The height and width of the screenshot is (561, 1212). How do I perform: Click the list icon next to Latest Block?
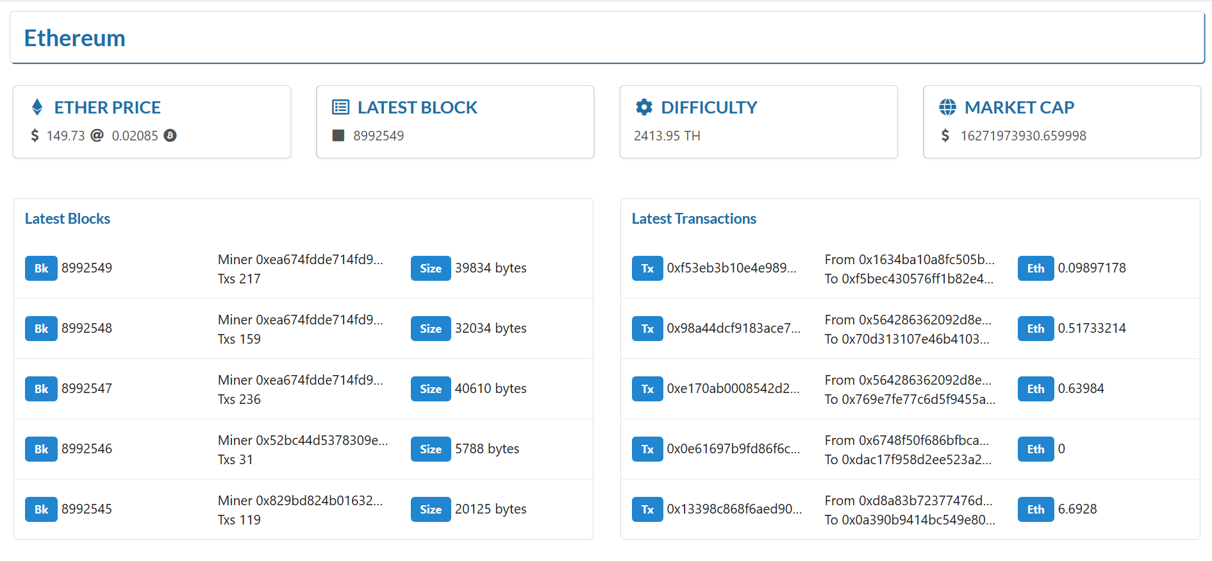340,107
